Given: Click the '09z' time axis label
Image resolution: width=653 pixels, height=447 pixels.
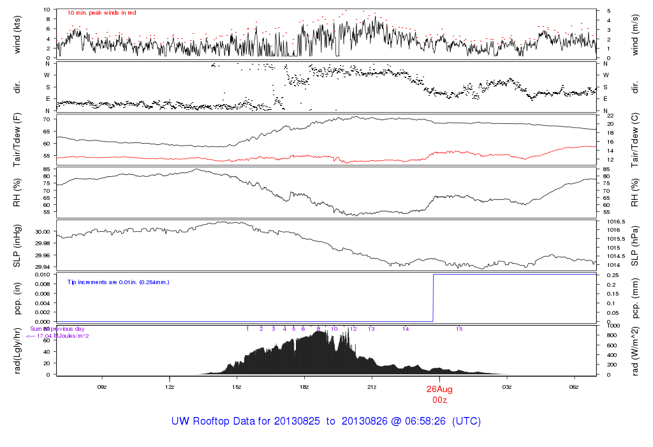Looking at the screenshot, I should click(102, 387).
